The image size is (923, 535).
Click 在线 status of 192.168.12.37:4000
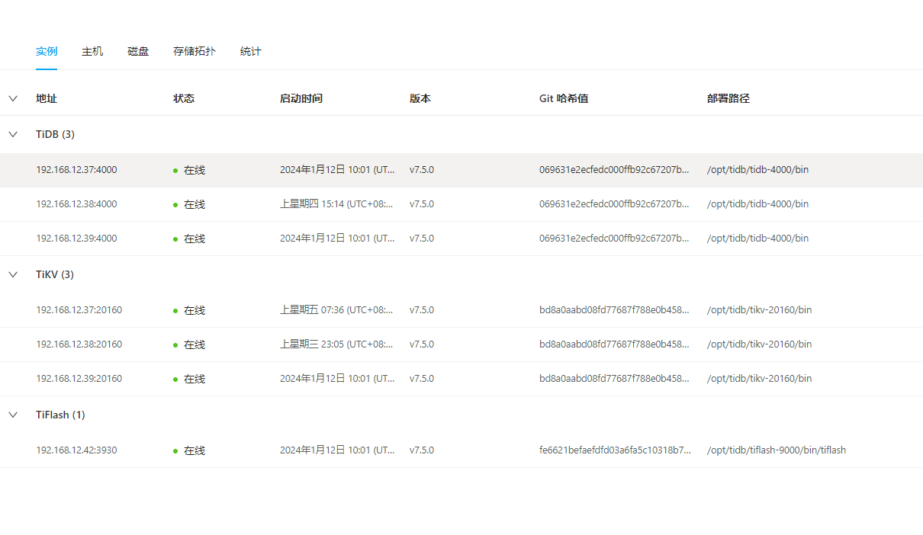[189, 170]
